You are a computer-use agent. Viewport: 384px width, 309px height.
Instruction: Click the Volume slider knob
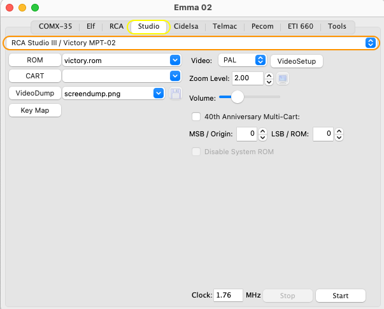pos(238,97)
